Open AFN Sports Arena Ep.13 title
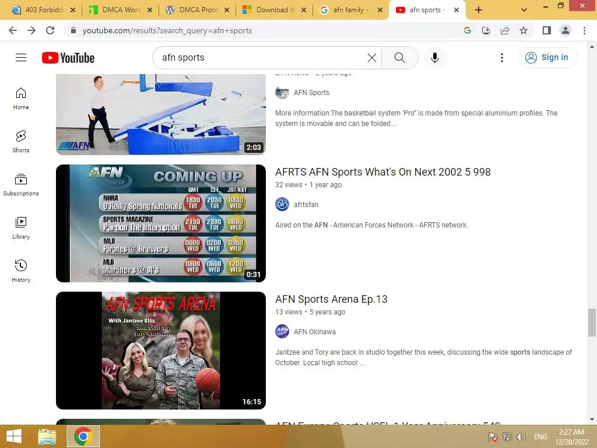Screen dimensions: 597x448 pos(331,299)
